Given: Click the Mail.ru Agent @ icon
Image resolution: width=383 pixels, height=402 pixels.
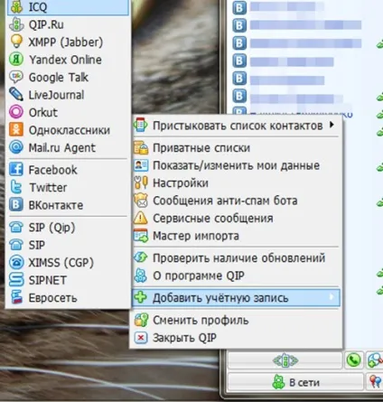Looking at the screenshot, I should click(x=16, y=147).
